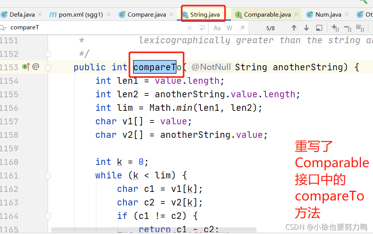Close the Defa.java tab

pyautogui.click(x=40, y=14)
